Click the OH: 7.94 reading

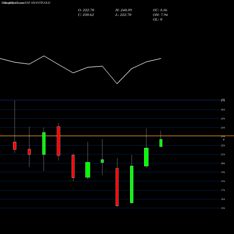pyautogui.click(x=160, y=15)
